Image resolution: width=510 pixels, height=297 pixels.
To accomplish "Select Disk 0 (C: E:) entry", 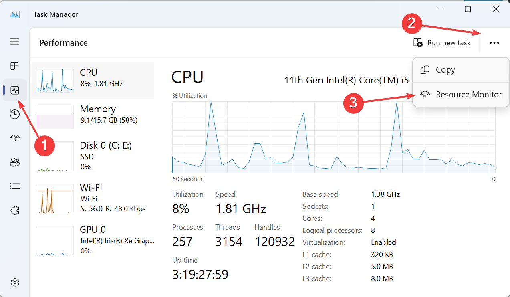I will [x=93, y=156].
